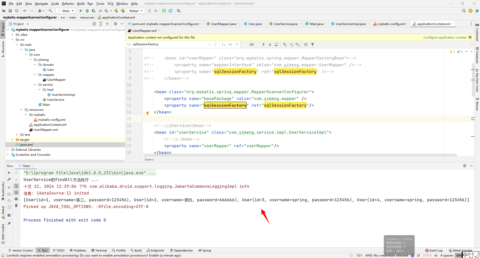Viewport: 480px width, 258px height.
Task: Toggle soft-wrap in Run console
Action: coord(16,186)
